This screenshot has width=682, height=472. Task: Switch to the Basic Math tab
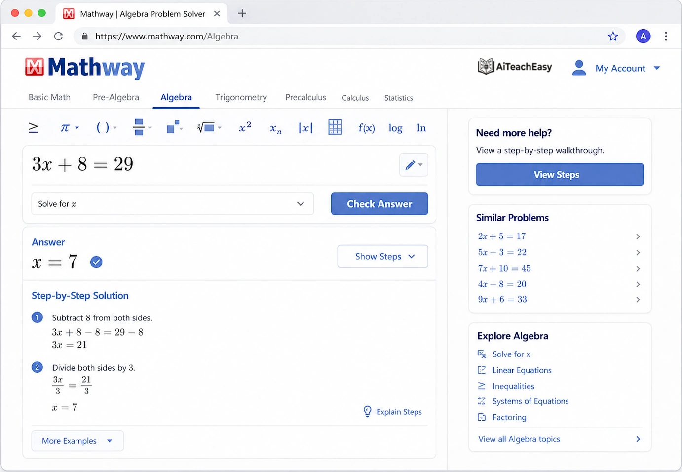coord(49,97)
